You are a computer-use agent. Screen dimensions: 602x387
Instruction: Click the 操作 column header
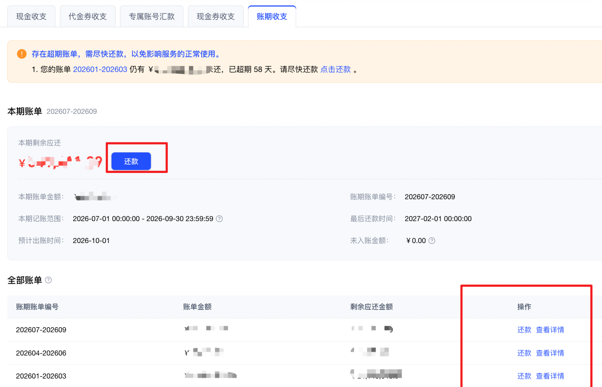pyautogui.click(x=524, y=307)
